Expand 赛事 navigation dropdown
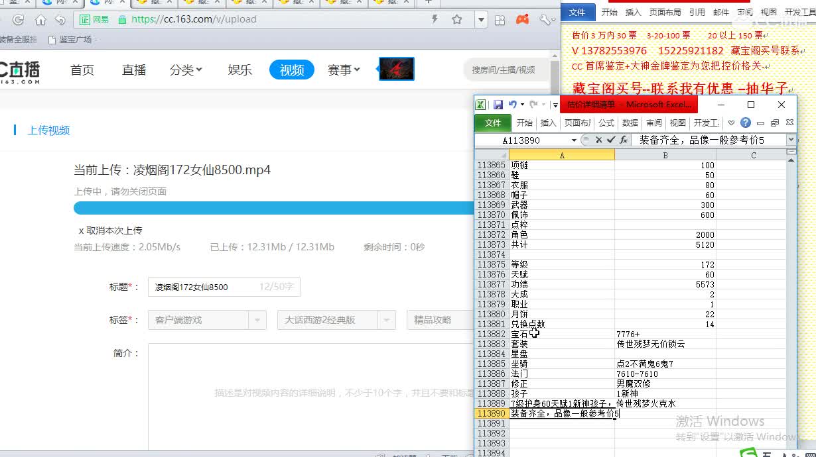This screenshot has height=457, width=816. [x=344, y=70]
